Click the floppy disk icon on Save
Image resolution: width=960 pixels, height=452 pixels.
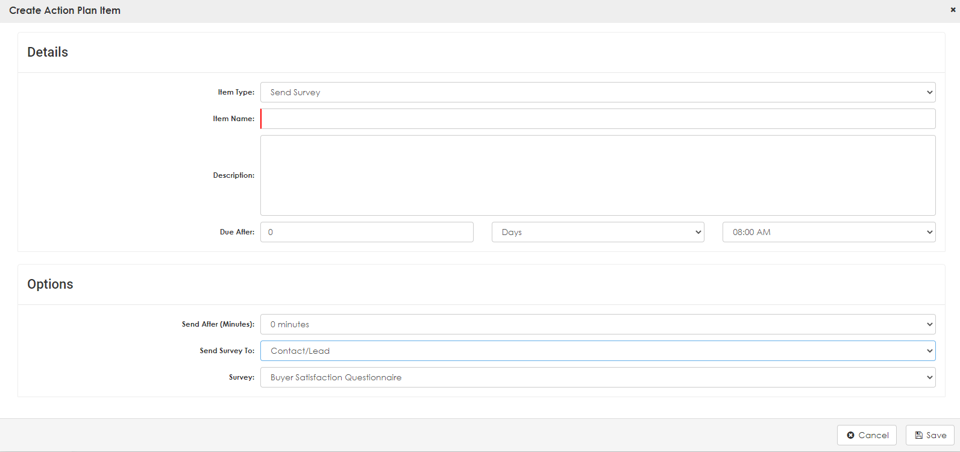pos(918,435)
